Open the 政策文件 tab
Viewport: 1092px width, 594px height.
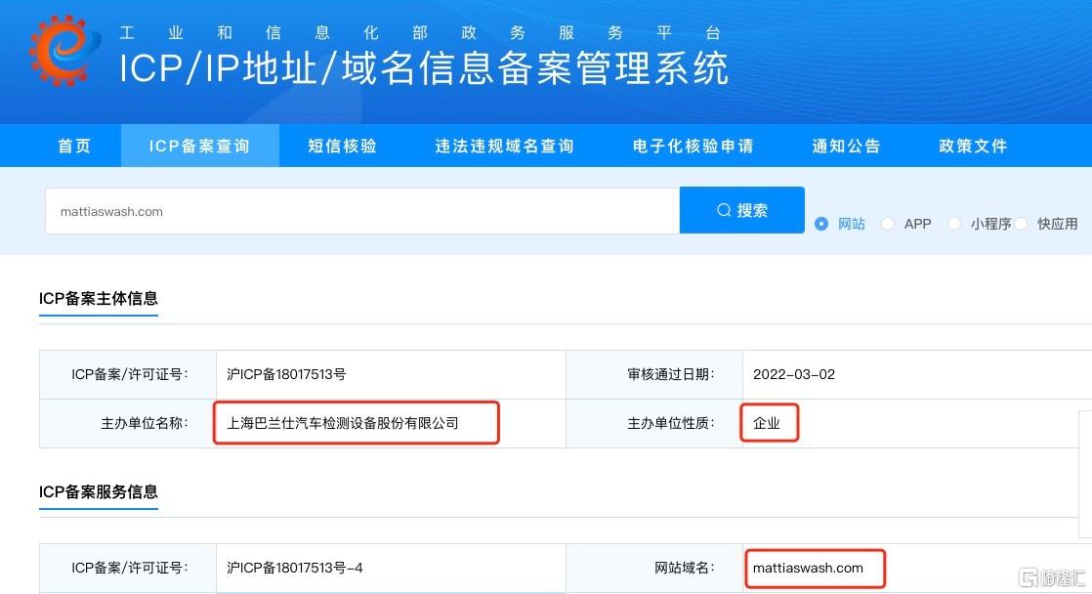973,146
